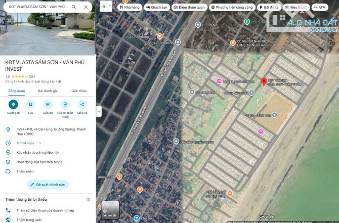339x223 pixels.
Task: Click the red KĐT Vlasta map pin
Action: coord(264,82)
